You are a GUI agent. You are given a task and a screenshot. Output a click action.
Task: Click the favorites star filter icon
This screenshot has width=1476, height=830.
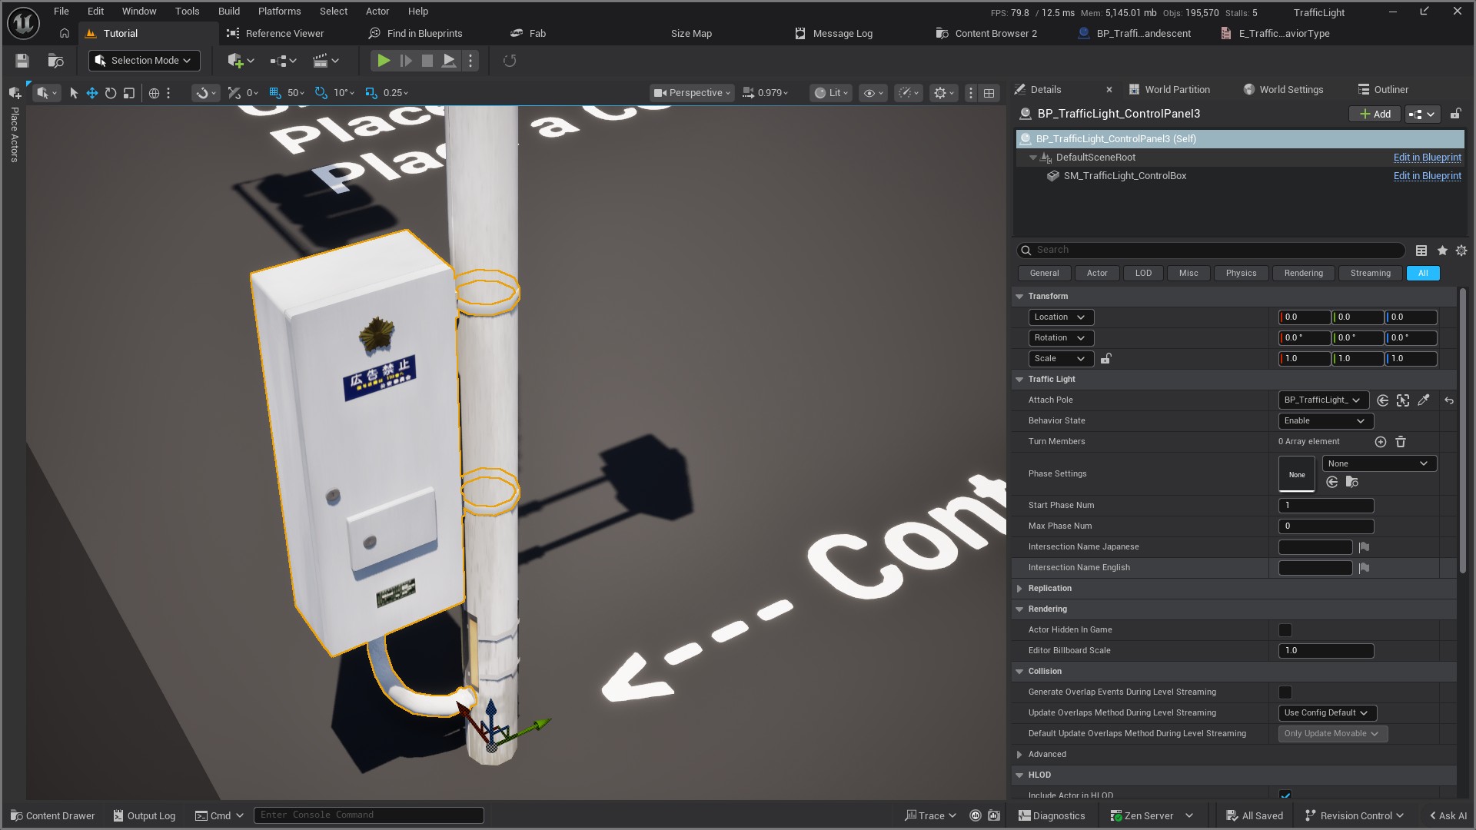[1442, 251]
